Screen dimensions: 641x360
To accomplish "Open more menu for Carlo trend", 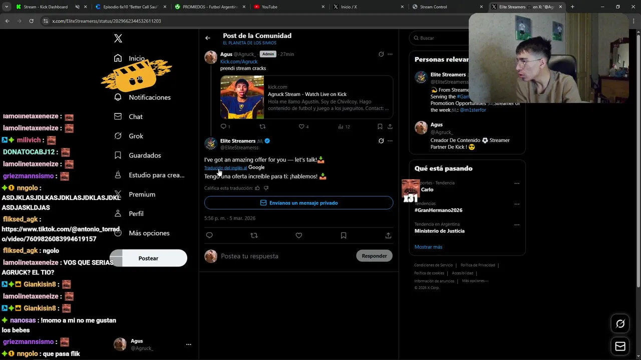I will coord(517,183).
